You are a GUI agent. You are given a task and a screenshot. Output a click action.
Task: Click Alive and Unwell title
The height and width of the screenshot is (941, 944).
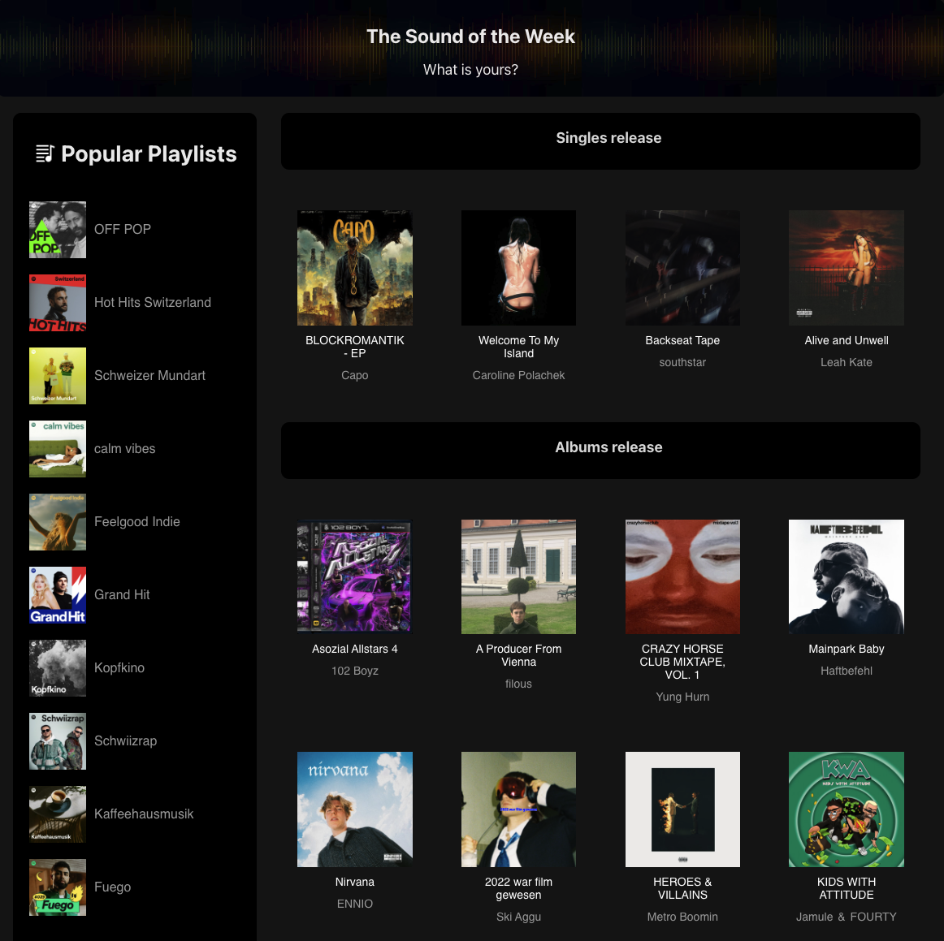point(847,340)
